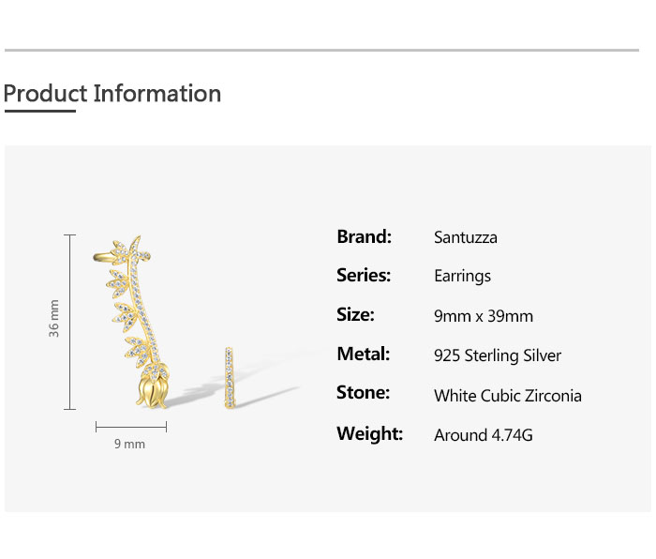Select the 925 Sterling Silver text
This screenshot has width=656, height=559.
pyautogui.click(x=498, y=355)
